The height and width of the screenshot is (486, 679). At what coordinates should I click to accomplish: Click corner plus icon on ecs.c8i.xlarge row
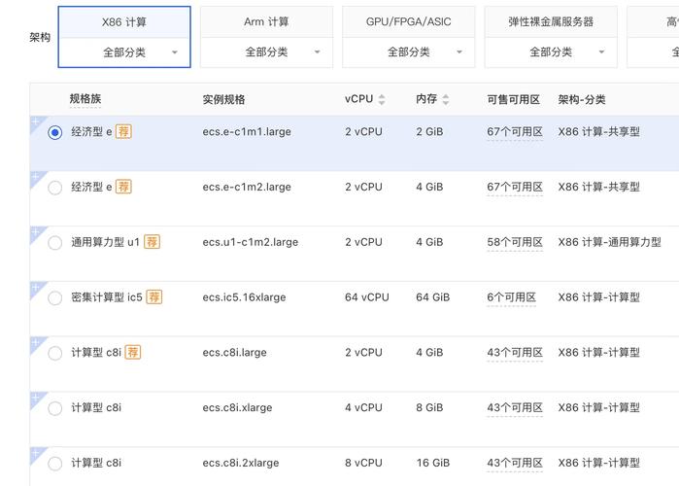pyautogui.click(x=36, y=398)
